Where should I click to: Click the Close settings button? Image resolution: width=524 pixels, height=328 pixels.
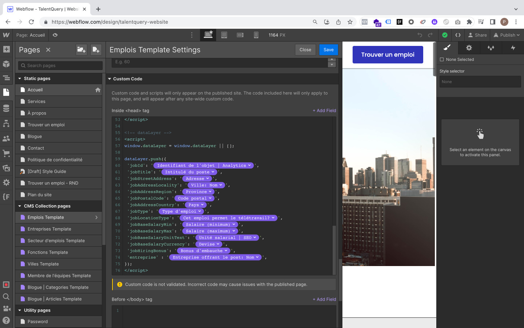[x=305, y=50]
